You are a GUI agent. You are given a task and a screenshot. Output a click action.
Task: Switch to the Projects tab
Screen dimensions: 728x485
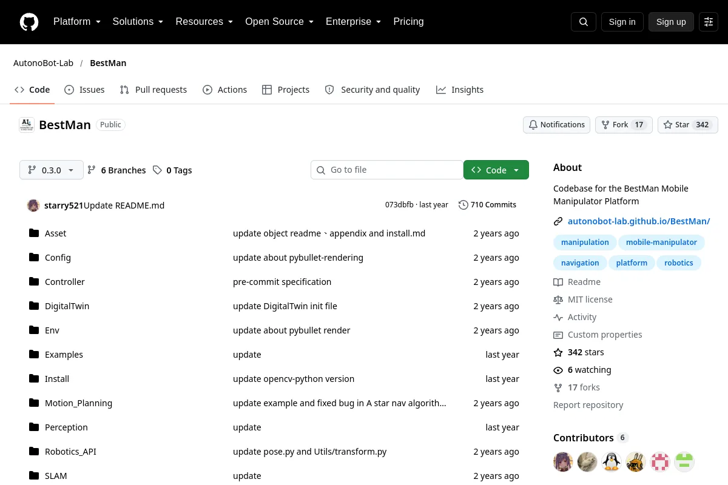286,90
